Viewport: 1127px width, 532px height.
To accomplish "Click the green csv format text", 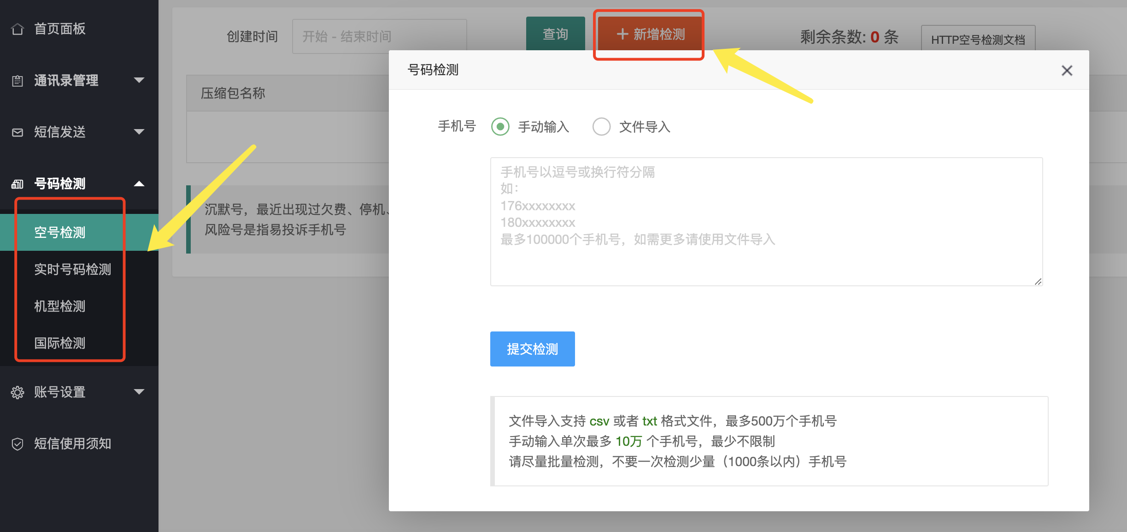I will point(599,421).
